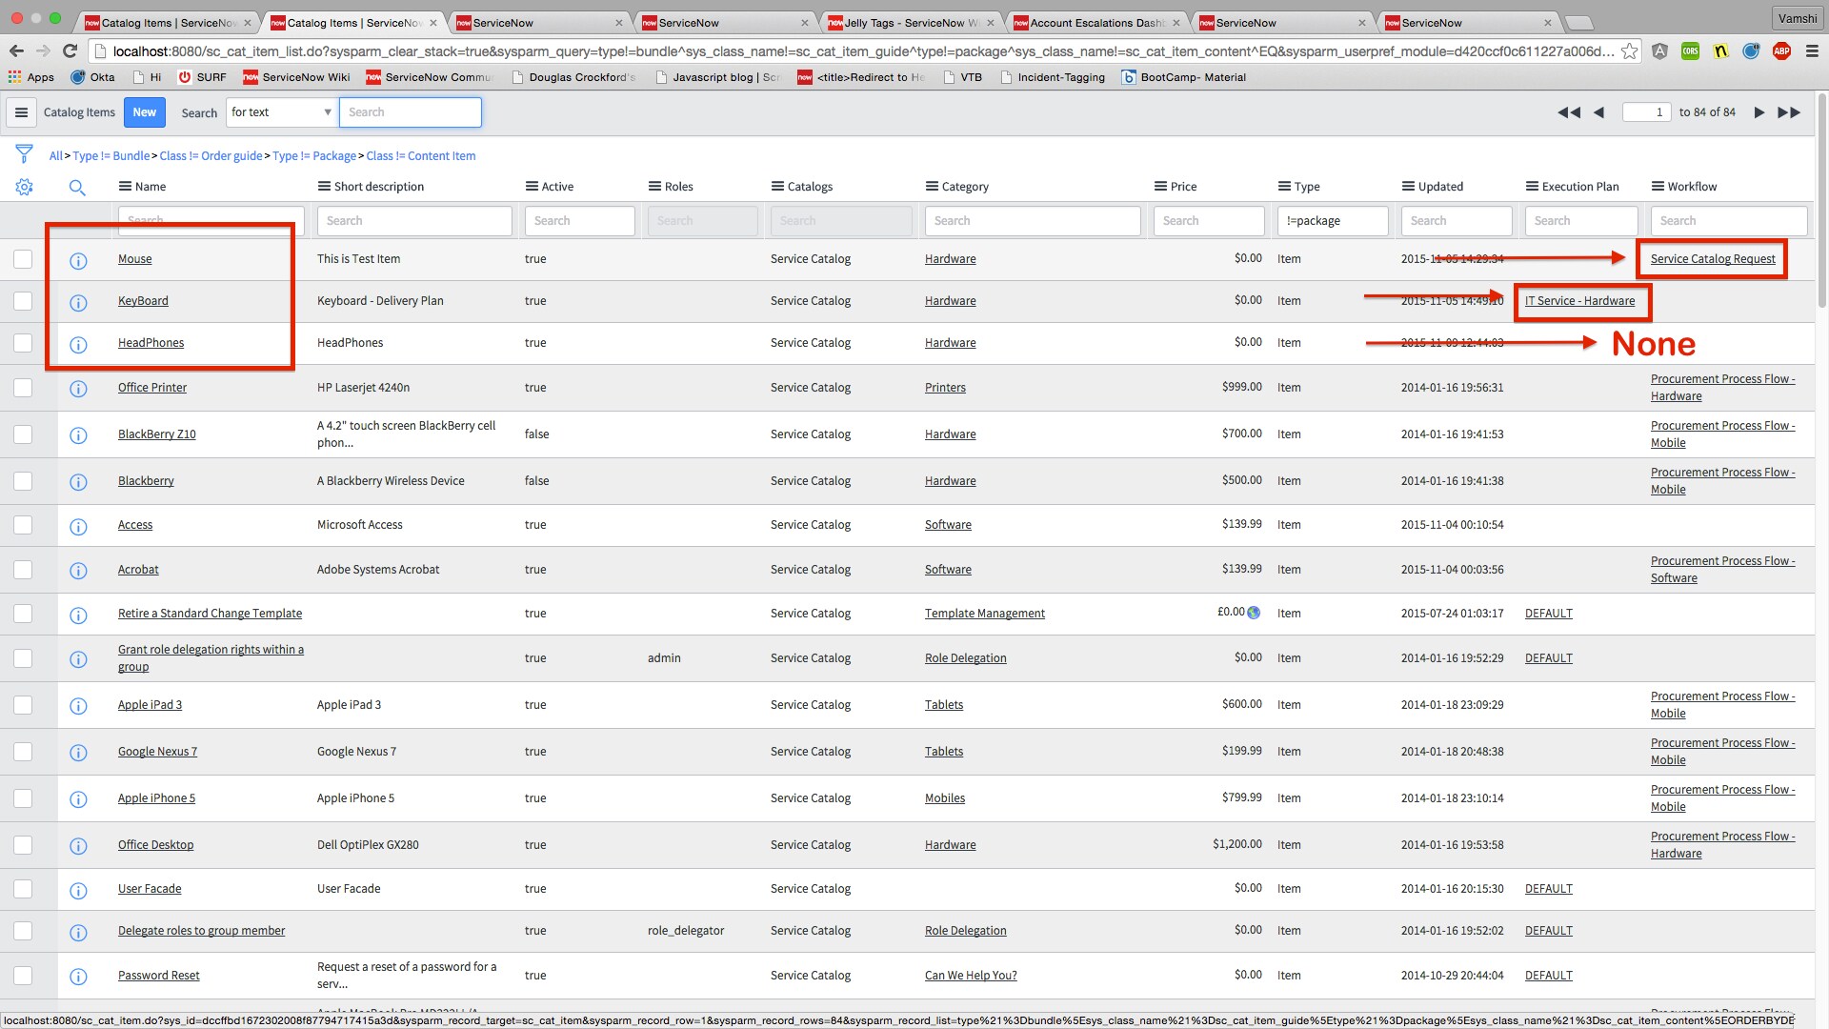Check the checkbox beside Apple iPhone 5
The height and width of the screenshot is (1029, 1829).
pos(22,797)
